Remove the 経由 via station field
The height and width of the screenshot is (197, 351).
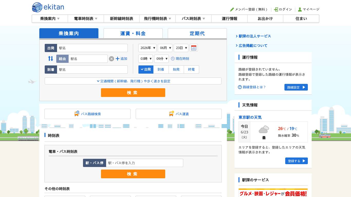point(111,59)
